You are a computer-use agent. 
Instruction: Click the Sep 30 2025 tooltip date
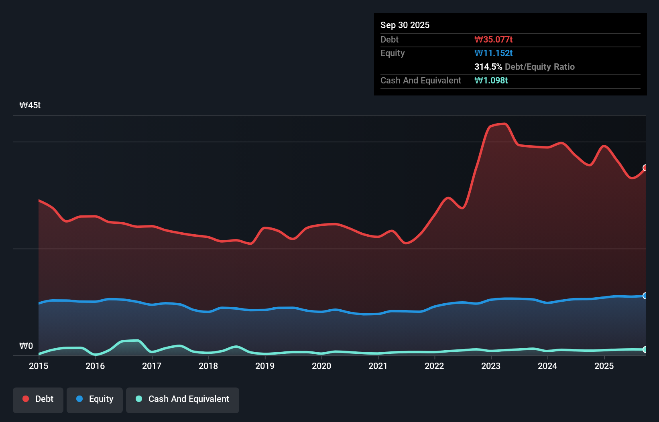tap(405, 25)
